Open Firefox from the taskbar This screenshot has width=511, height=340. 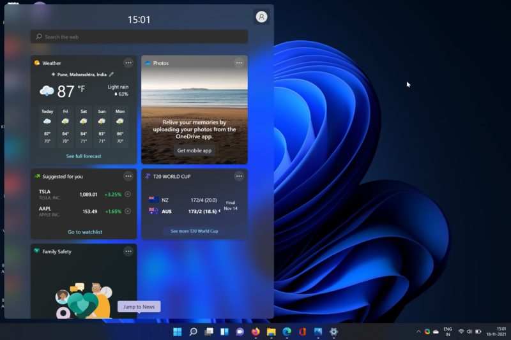tap(256, 332)
